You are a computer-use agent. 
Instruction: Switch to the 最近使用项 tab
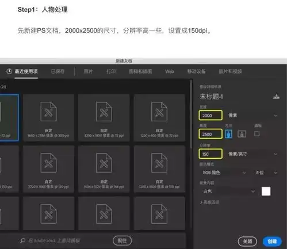click(26, 71)
